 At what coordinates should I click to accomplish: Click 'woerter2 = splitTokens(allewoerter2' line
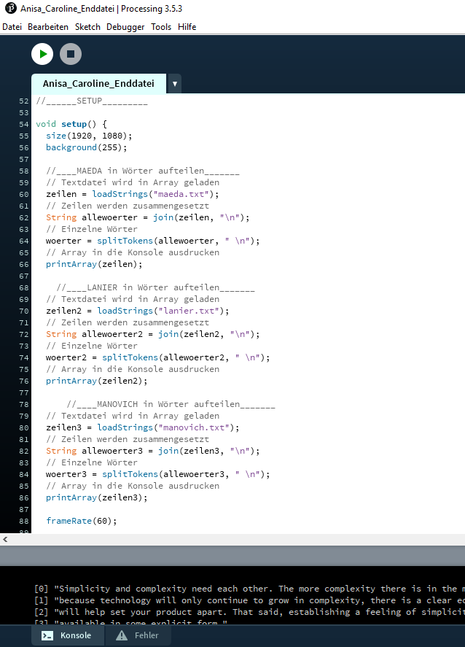tap(158, 357)
